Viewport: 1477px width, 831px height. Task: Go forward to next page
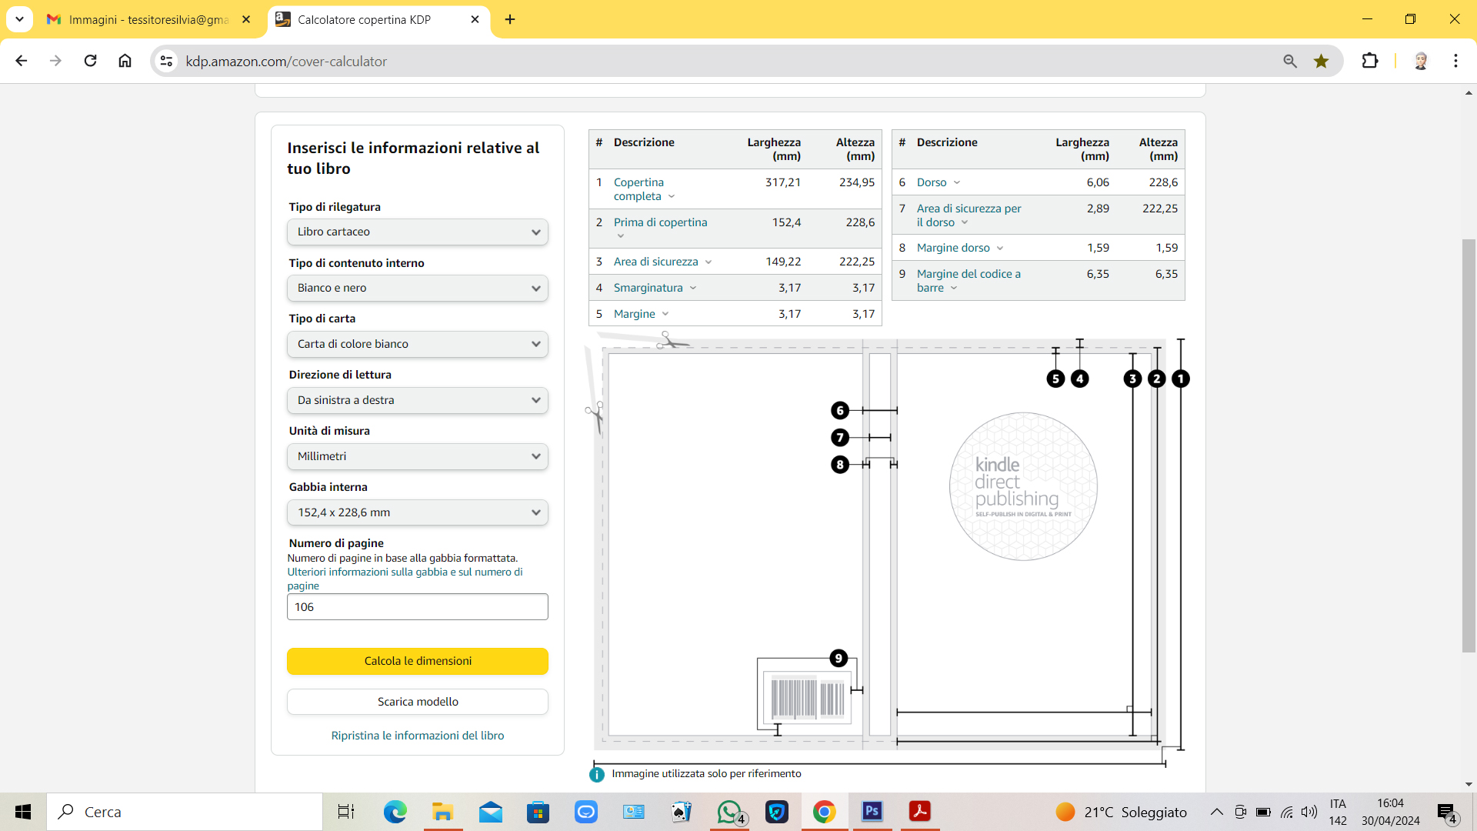click(55, 61)
